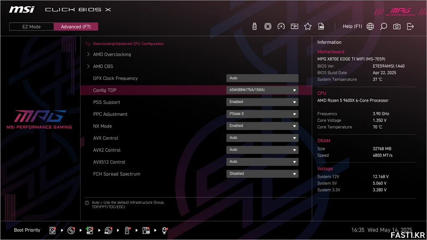Select the AVX512 Control label
This screenshot has width=427, height=240.
click(x=109, y=162)
